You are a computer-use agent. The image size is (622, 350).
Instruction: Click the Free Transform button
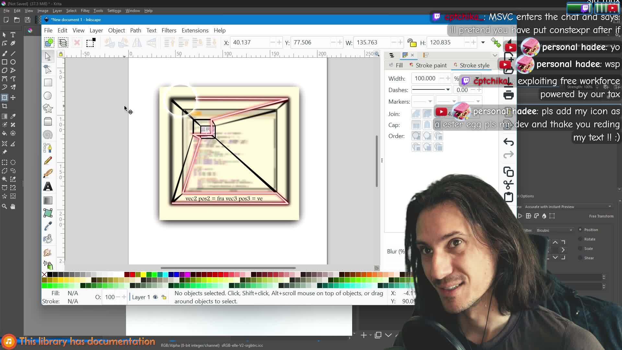click(601, 216)
